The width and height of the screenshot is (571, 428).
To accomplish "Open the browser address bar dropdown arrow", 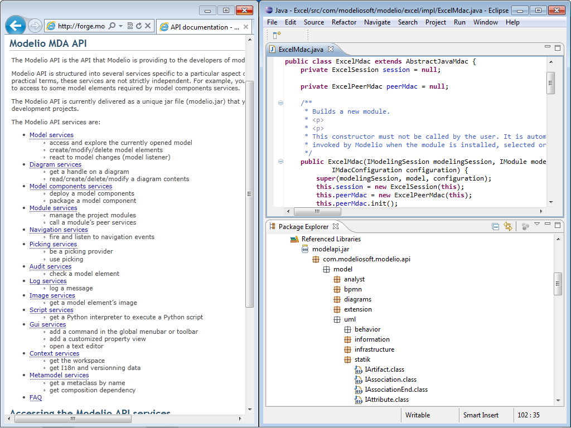I will 120,26.
